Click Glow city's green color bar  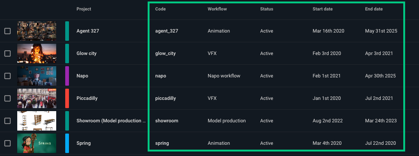point(67,53)
